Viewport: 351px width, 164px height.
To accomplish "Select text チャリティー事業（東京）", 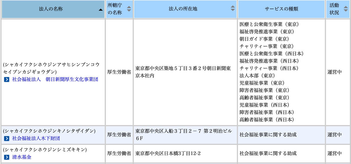I will [268, 46].
